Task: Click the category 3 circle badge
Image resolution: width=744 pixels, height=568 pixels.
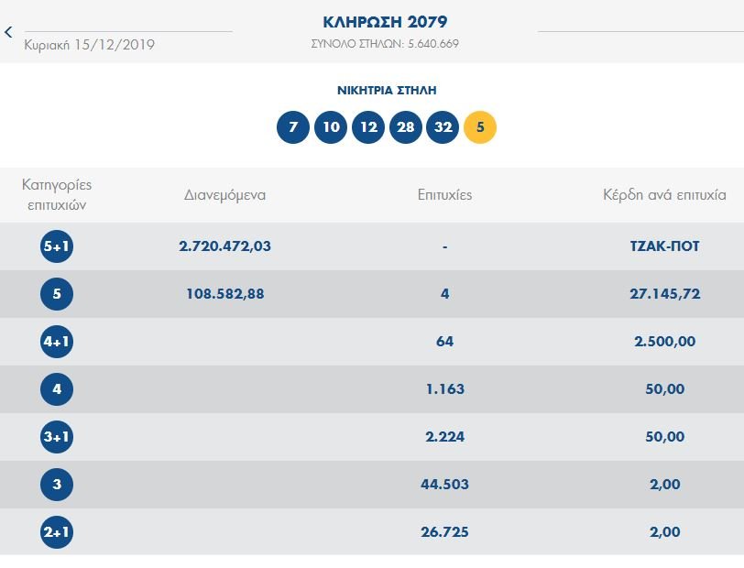Action: click(57, 485)
